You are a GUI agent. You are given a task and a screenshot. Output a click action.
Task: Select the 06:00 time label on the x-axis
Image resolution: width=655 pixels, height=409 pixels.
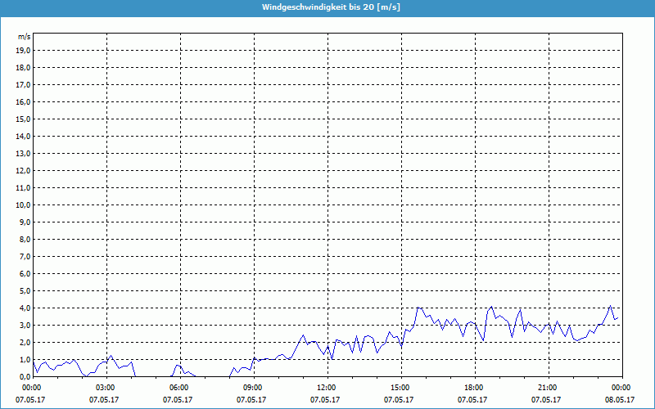[178, 387]
